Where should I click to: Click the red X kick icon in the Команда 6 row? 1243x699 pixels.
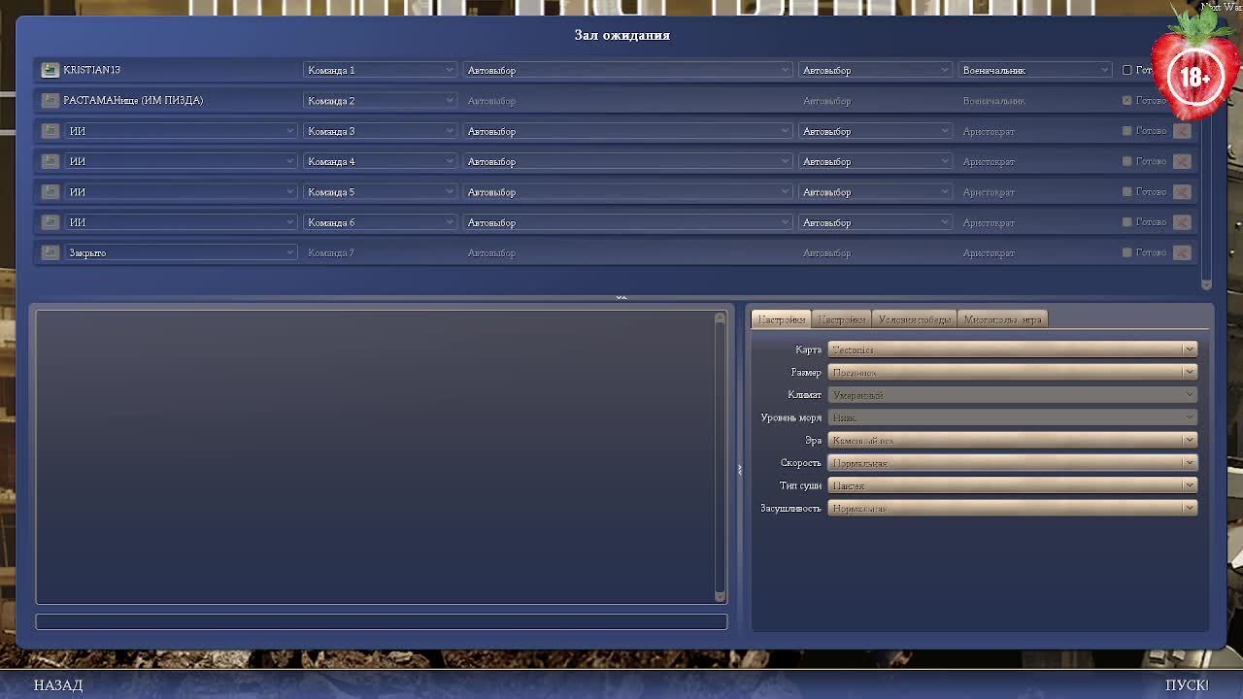coord(1182,222)
